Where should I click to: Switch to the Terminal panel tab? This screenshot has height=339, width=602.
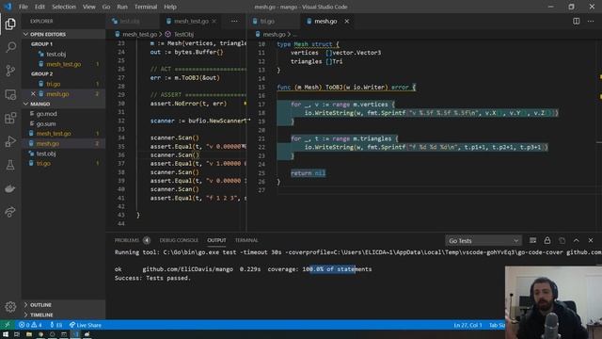coord(246,240)
